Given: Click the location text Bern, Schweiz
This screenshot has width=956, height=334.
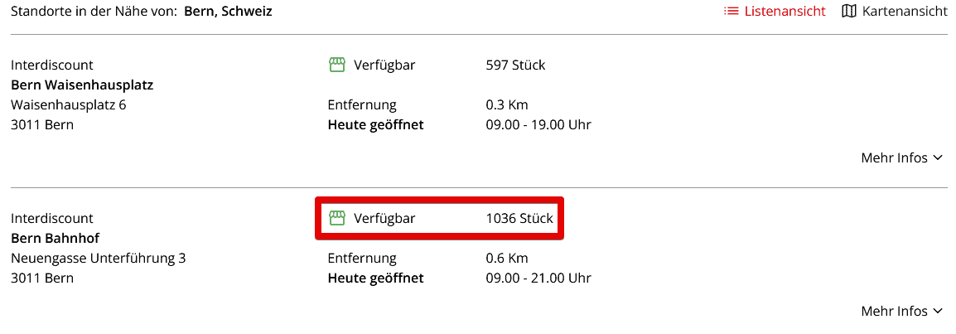Looking at the screenshot, I should pos(228,12).
